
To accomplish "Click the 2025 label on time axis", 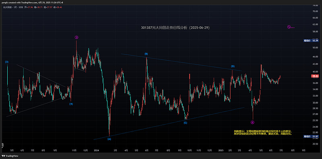I will coord(221,151).
